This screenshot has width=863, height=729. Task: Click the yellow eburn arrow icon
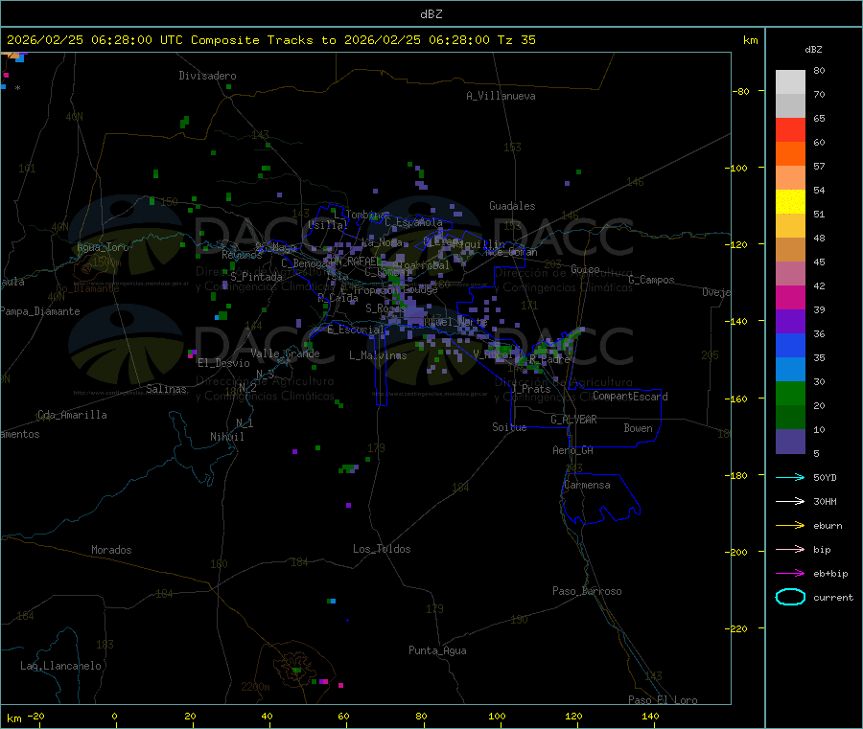790,526
